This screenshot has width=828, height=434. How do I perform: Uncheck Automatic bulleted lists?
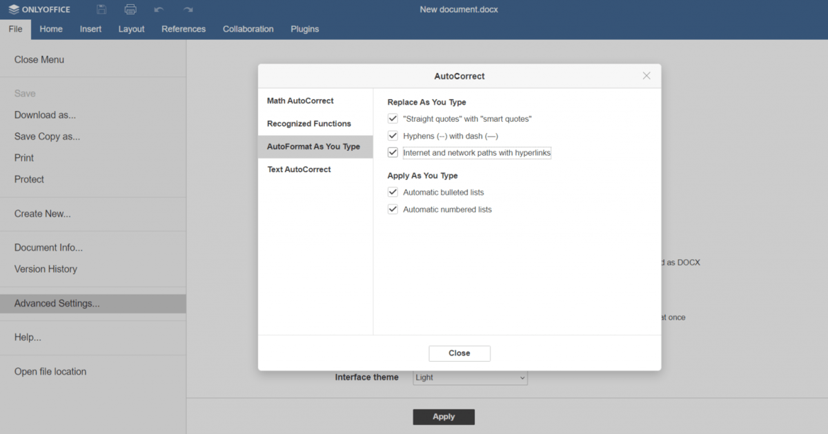click(393, 192)
